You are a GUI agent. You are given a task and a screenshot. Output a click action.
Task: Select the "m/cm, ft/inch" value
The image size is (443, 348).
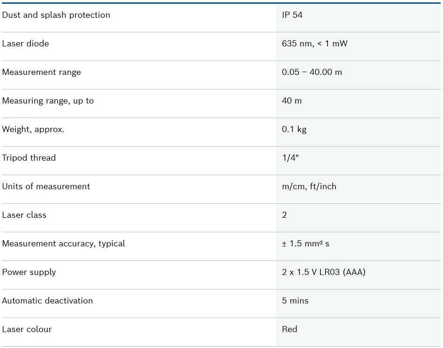point(309,186)
